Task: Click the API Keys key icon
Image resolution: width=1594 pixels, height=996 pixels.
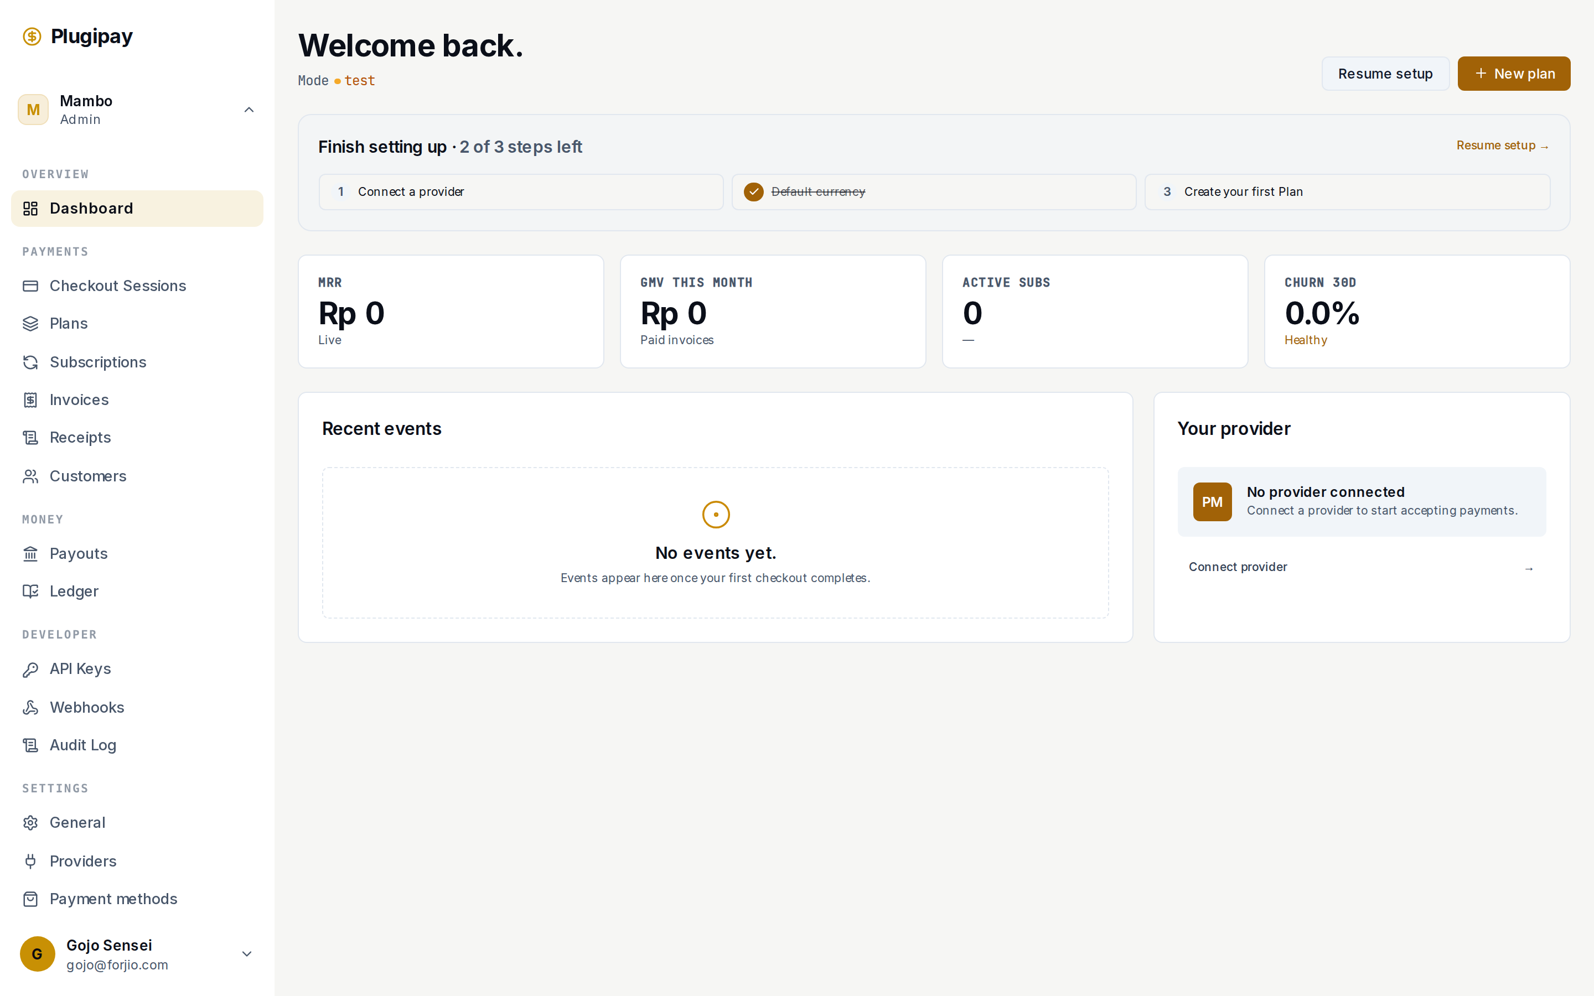Action: (30, 670)
